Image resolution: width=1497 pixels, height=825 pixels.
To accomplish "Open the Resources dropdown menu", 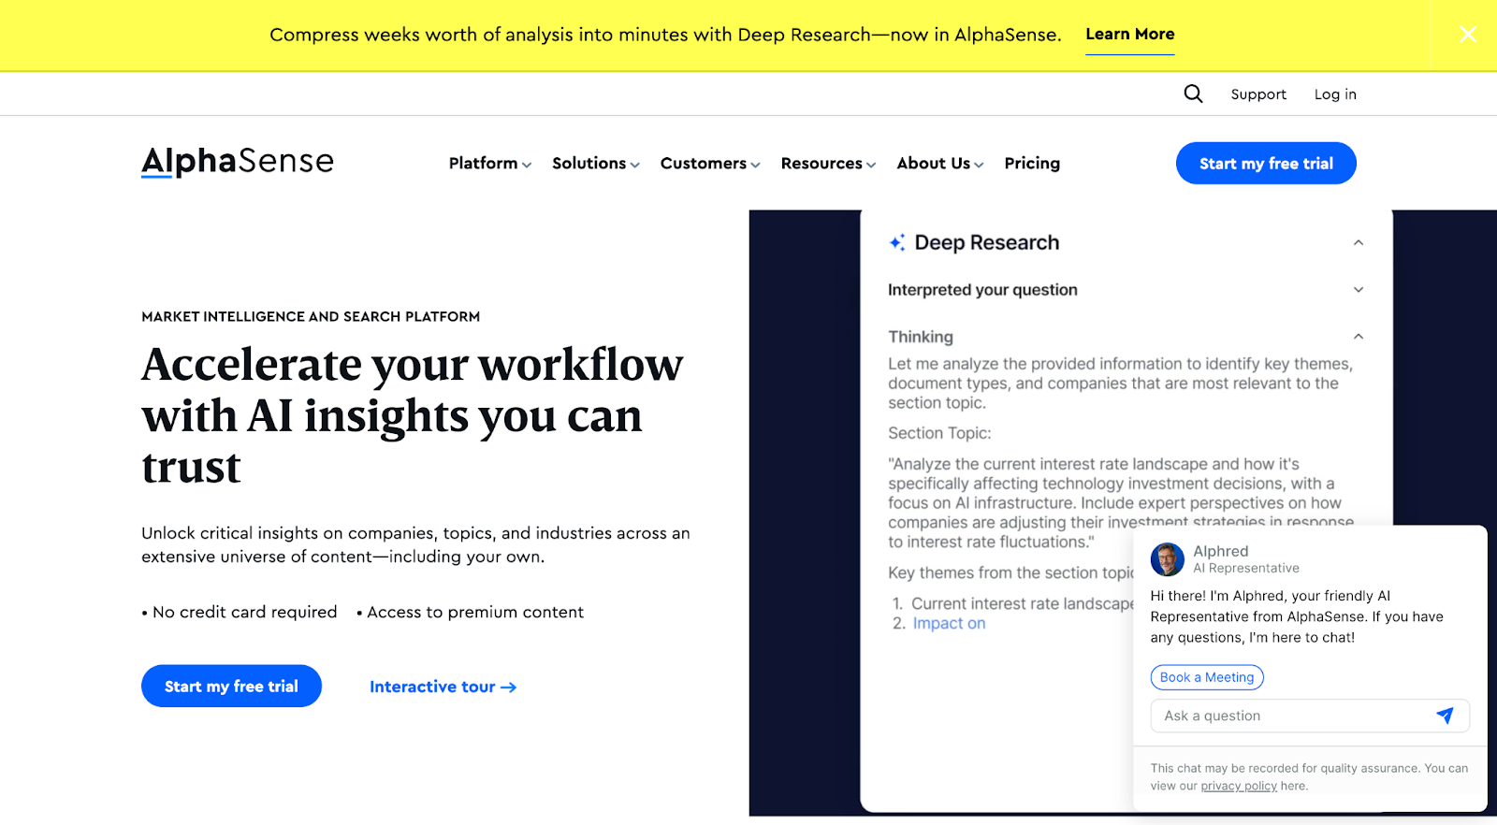I will (x=829, y=164).
